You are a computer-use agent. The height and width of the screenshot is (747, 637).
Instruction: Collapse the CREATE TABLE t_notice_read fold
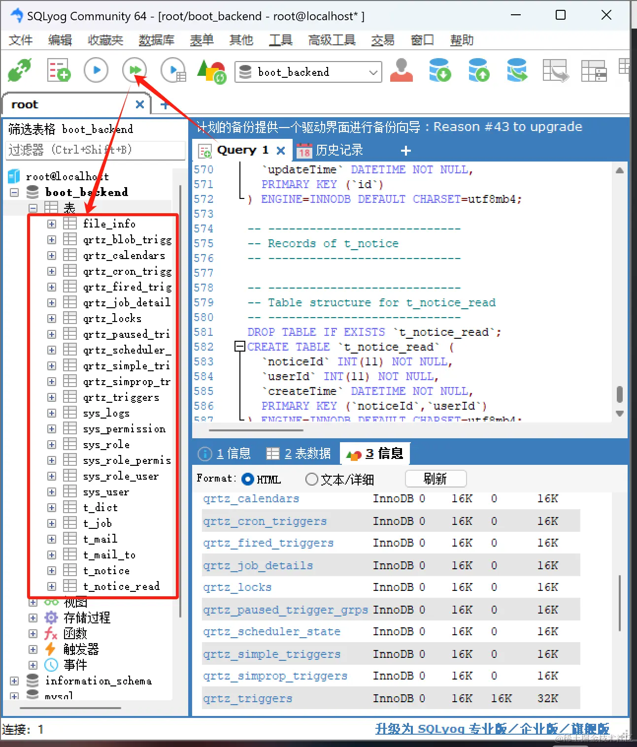pos(240,347)
